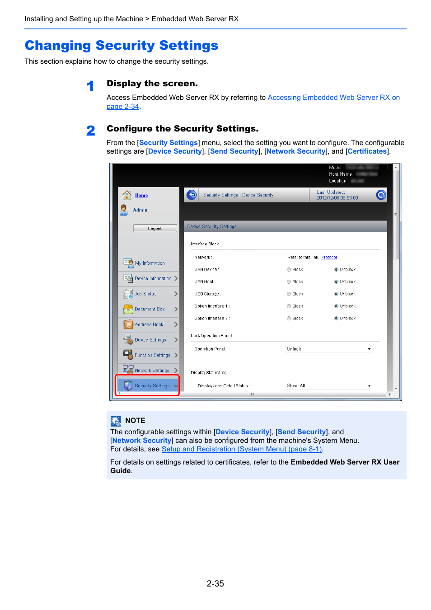Open the Operation Panel Unlock dropdown
431x610 pixels.
(x=329, y=349)
